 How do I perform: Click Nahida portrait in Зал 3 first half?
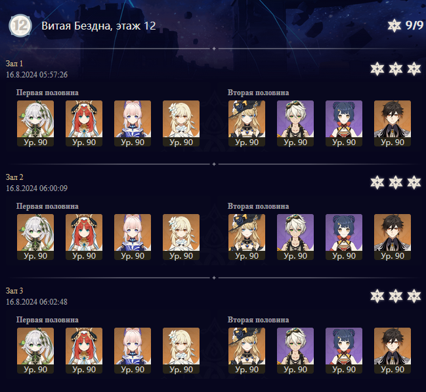(35, 351)
